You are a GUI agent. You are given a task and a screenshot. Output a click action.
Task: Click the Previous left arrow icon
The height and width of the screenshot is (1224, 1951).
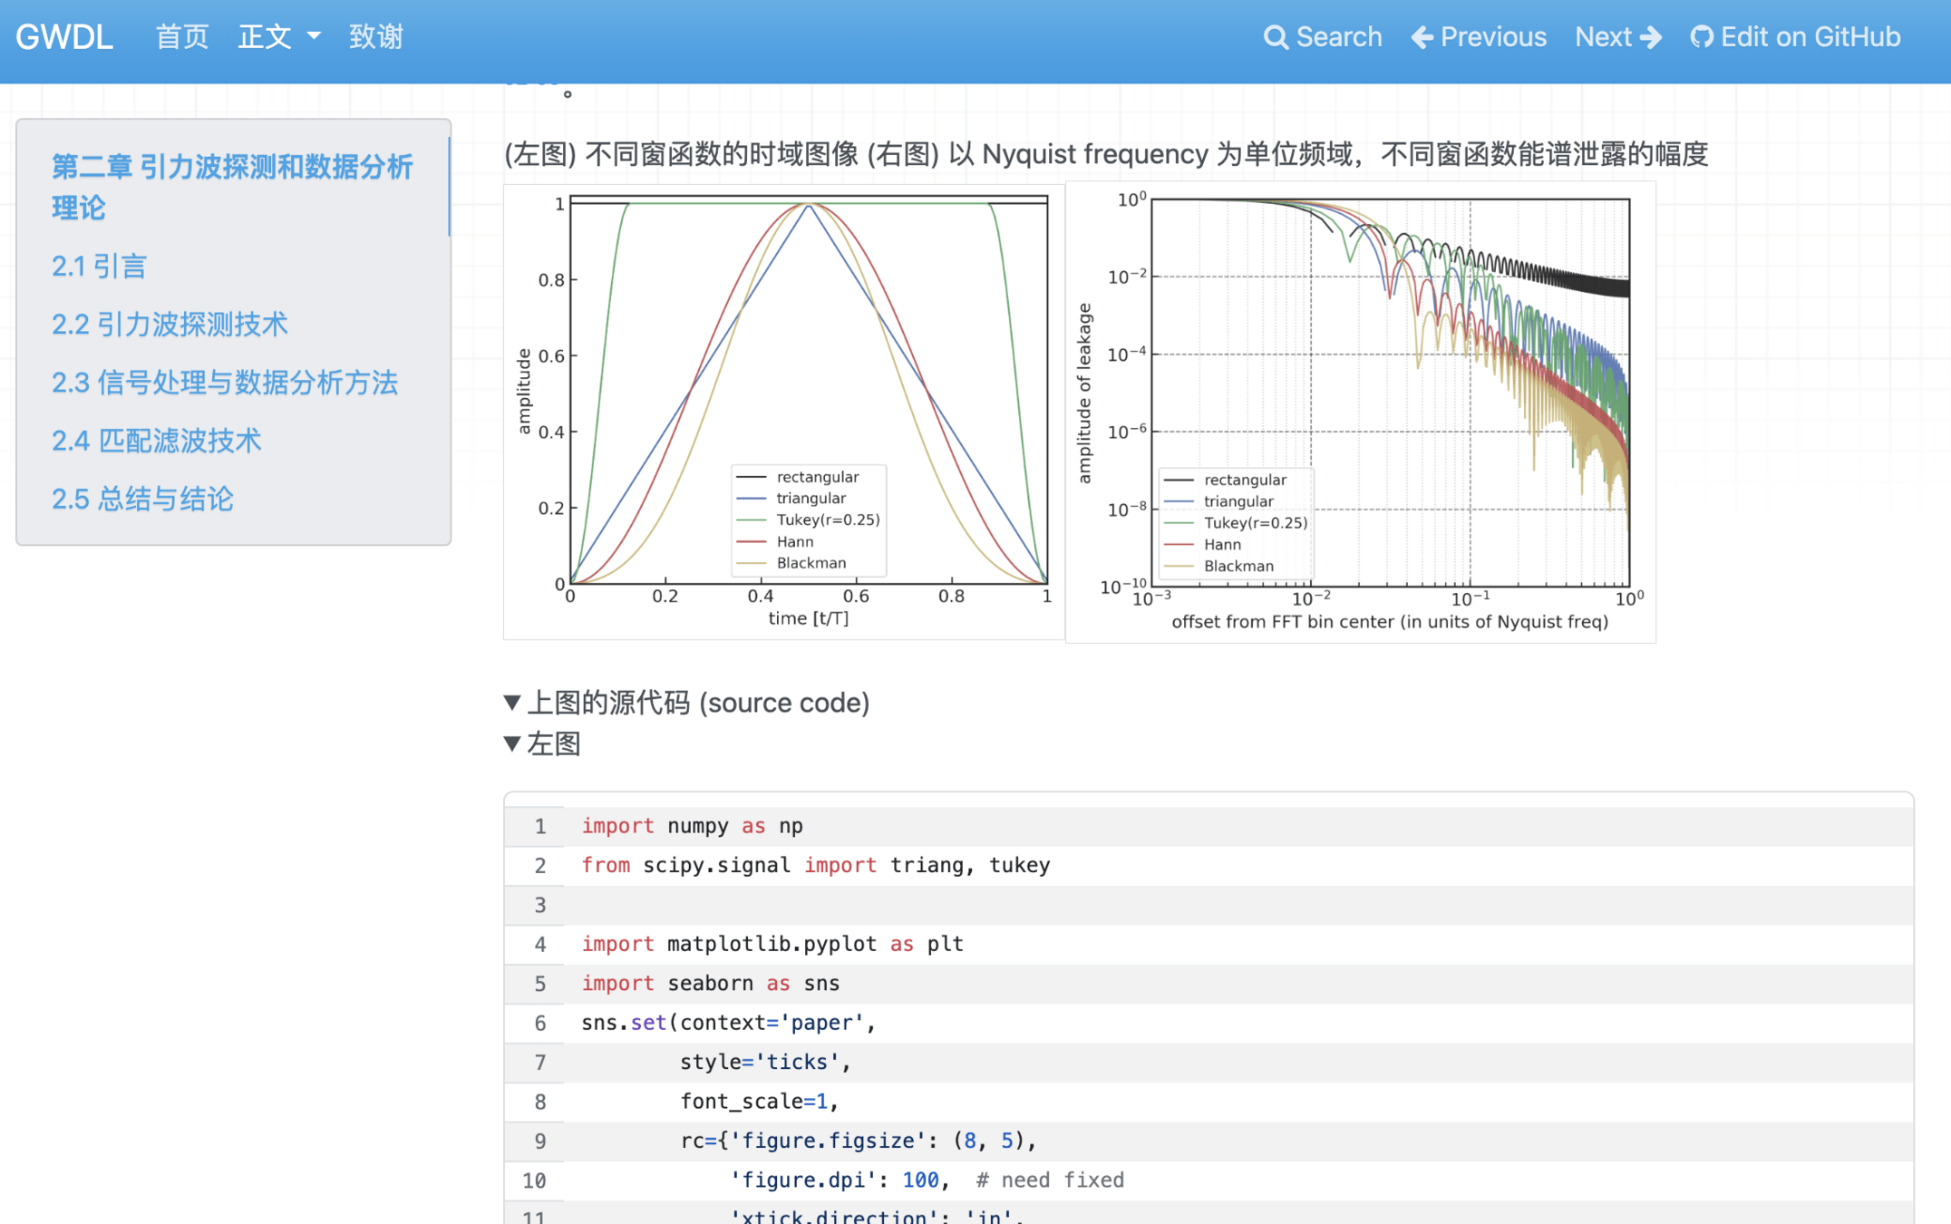[1422, 37]
